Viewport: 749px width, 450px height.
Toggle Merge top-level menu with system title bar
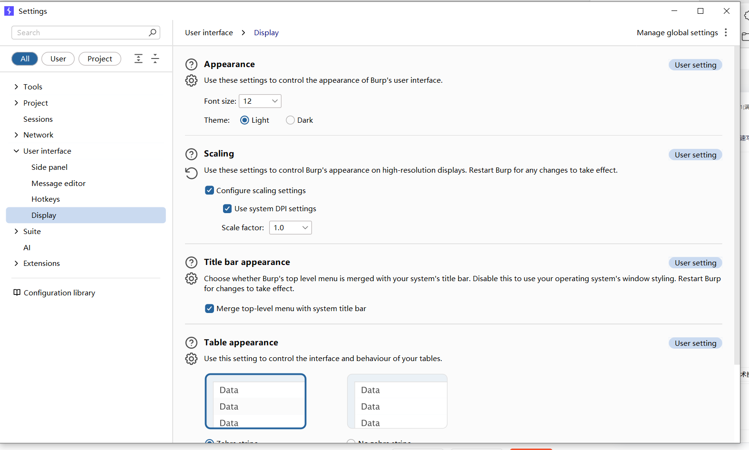[209, 308]
